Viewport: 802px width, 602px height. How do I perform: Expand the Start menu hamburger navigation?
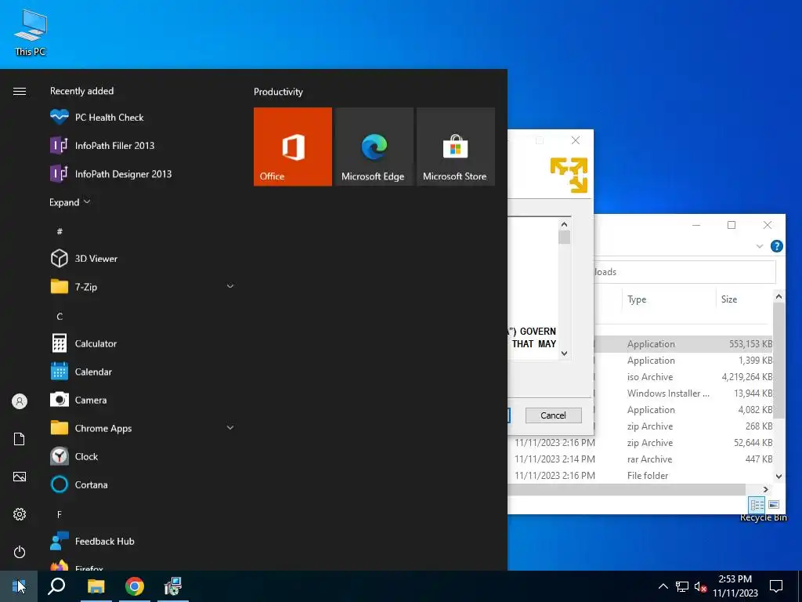(20, 91)
